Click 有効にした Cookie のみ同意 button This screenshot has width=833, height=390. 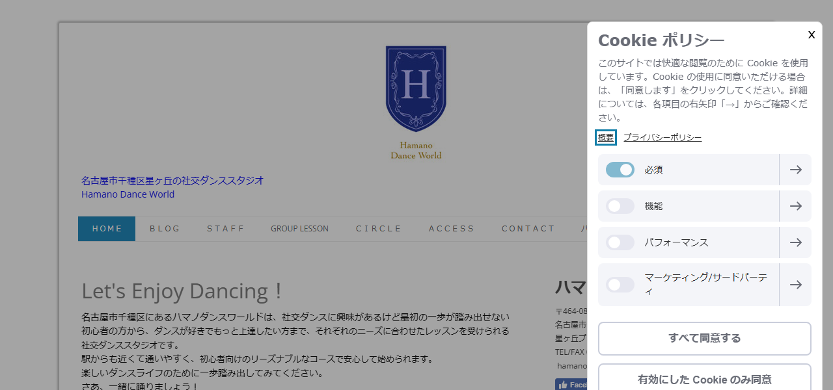[705, 380]
